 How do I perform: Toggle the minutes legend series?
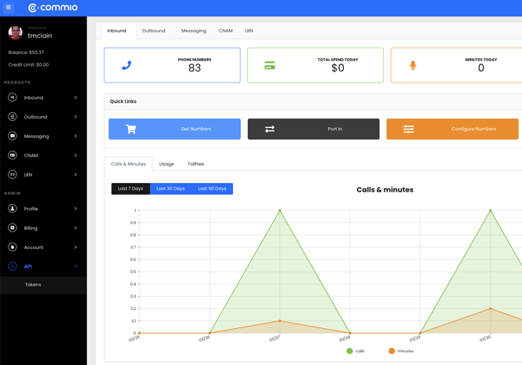pos(401,351)
